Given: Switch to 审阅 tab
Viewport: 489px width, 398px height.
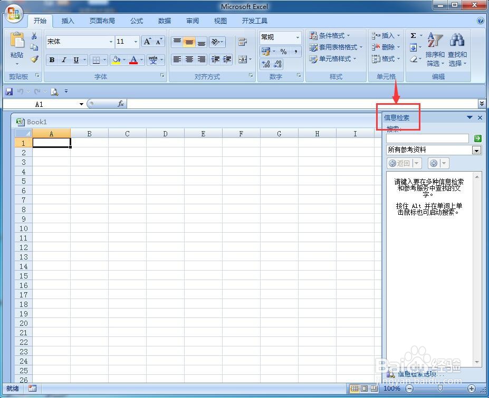Looking at the screenshot, I should tap(193, 21).
